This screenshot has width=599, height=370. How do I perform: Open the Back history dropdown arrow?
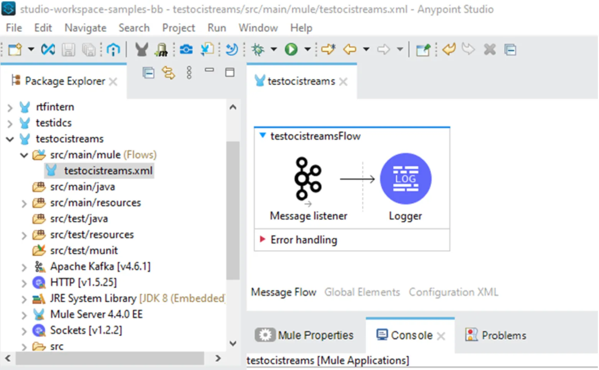366,49
